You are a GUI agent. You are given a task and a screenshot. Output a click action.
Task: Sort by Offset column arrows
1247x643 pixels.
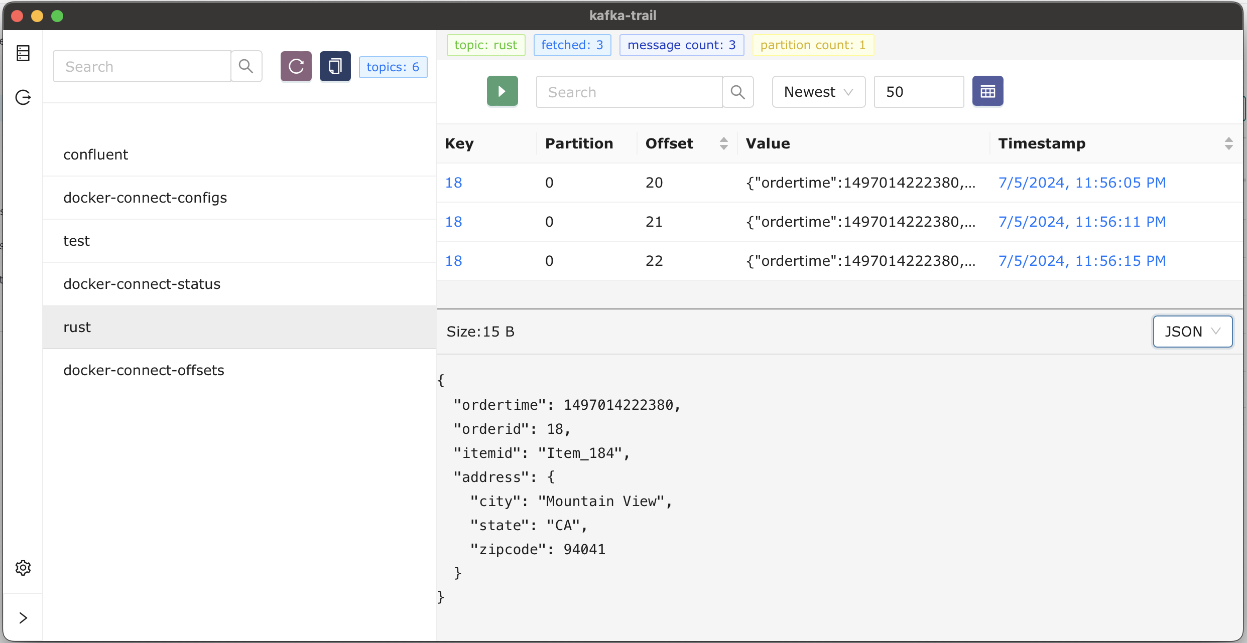pos(723,143)
